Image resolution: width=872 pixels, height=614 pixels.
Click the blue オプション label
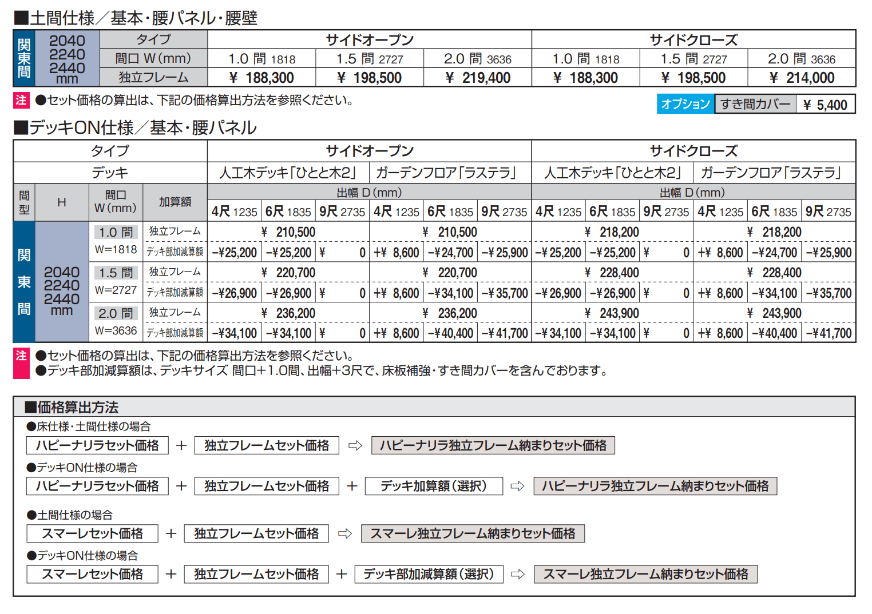click(x=685, y=104)
